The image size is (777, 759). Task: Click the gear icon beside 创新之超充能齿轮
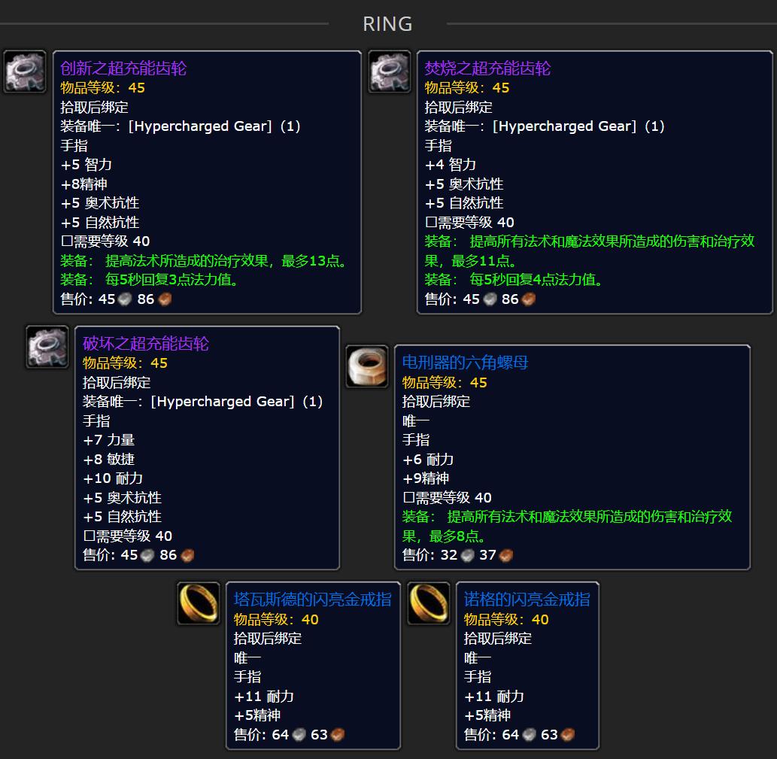click(x=25, y=71)
